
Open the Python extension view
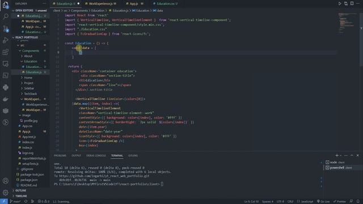click(x=6, y=87)
